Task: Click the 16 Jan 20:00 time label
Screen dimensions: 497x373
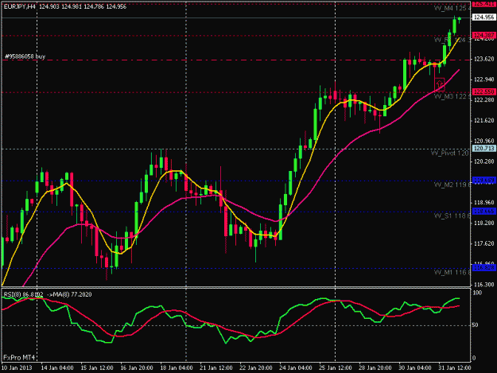Action: pos(137,367)
